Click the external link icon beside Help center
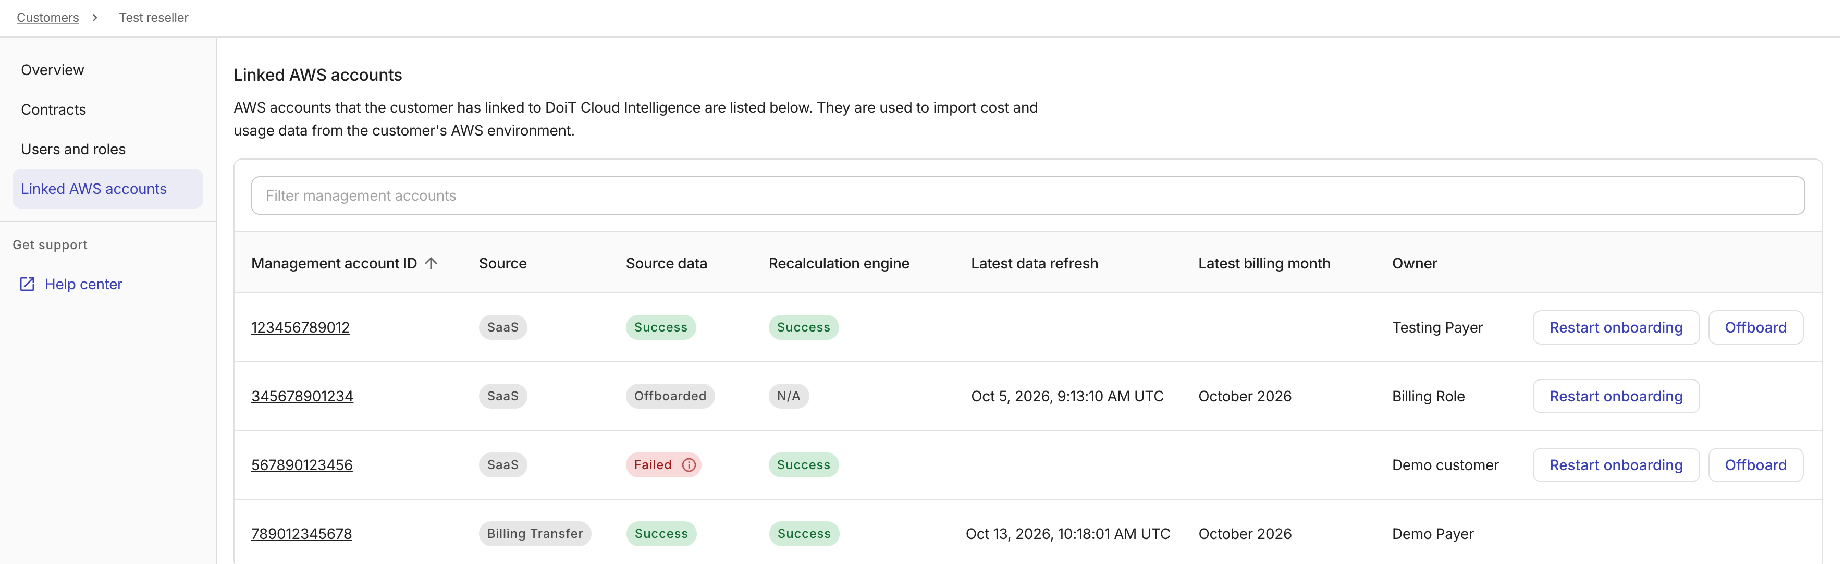1844x564 pixels. (x=27, y=284)
